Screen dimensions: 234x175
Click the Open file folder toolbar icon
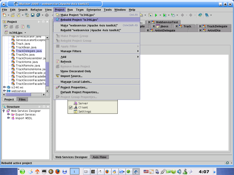[x=13, y=15]
